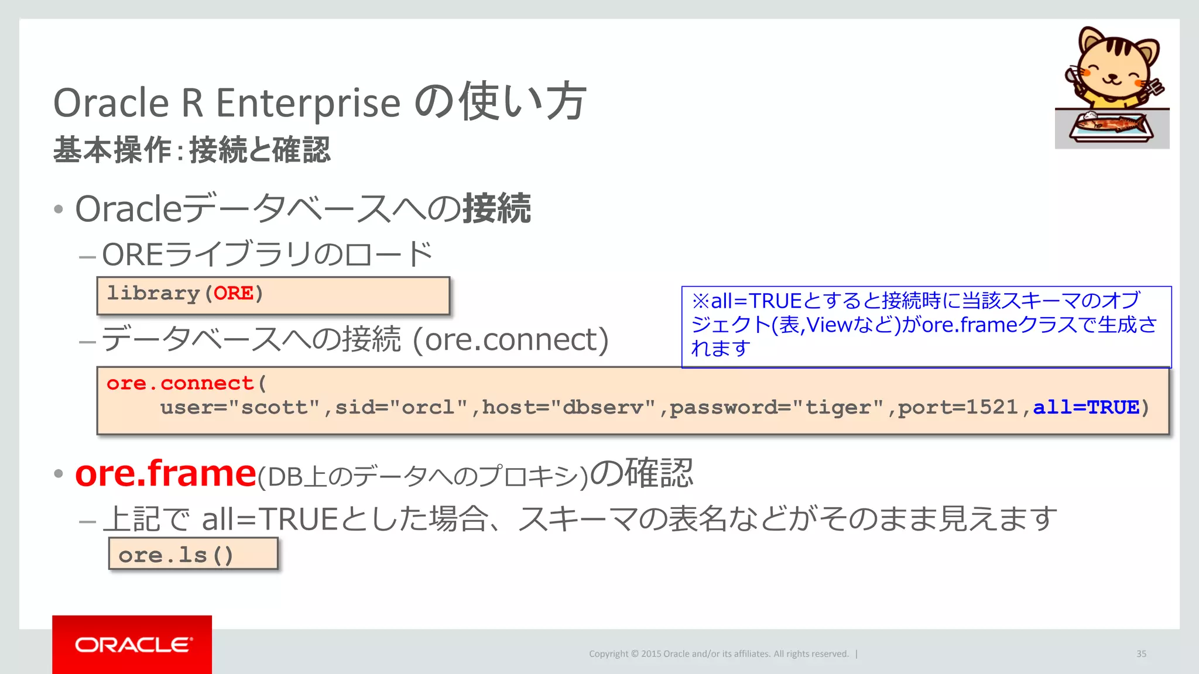
Task: Click the blue 'all=TRUE' code argument
Action: pyautogui.click(x=1086, y=407)
